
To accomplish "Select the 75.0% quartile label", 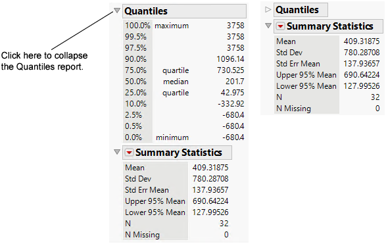I will click(x=135, y=70).
